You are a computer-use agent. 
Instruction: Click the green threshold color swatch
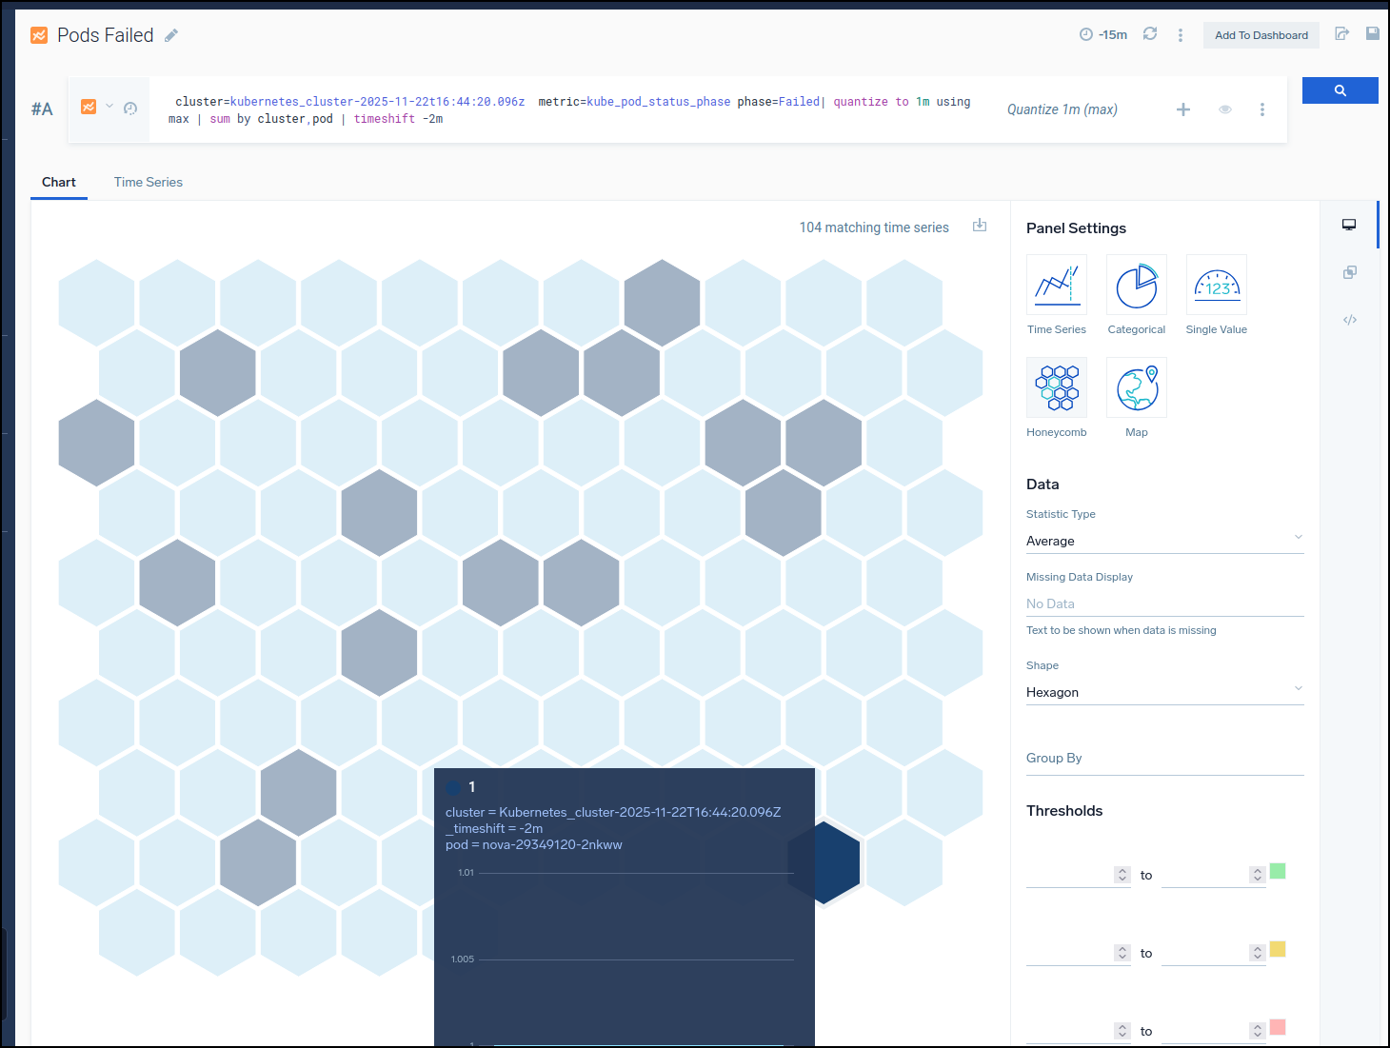pyautogui.click(x=1278, y=871)
